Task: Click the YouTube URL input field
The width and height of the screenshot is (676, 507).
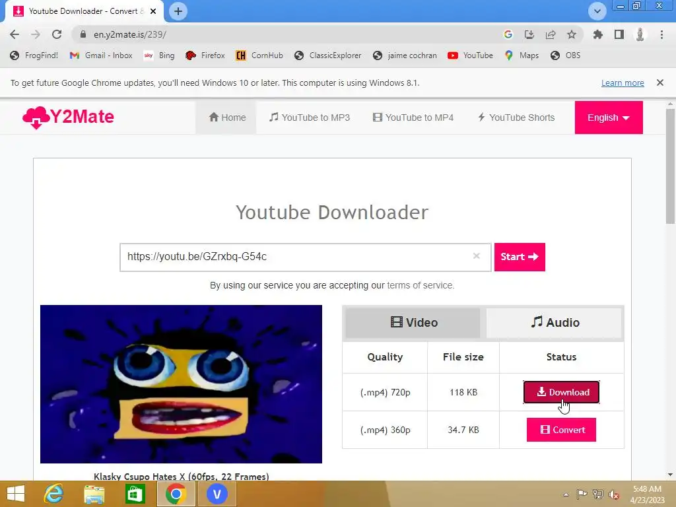Action: click(305, 257)
